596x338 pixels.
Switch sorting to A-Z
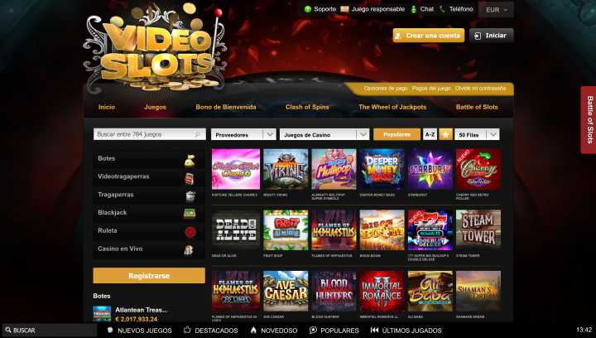point(430,134)
